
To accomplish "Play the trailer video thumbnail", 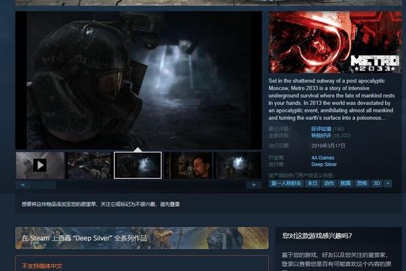I will click(x=40, y=165).
